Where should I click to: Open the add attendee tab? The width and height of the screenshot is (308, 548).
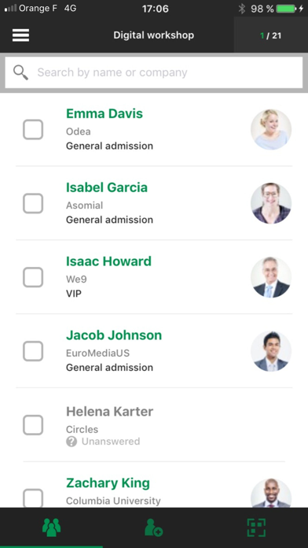[154, 528]
